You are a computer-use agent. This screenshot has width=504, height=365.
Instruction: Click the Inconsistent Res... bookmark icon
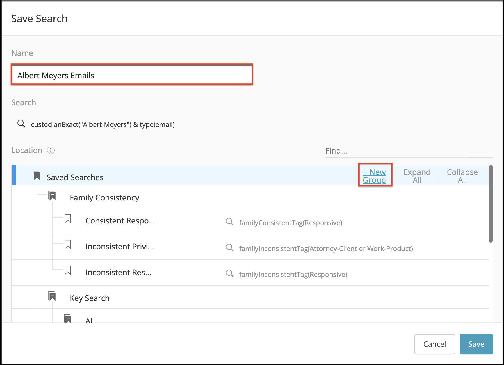pyautogui.click(x=68, y=270)
